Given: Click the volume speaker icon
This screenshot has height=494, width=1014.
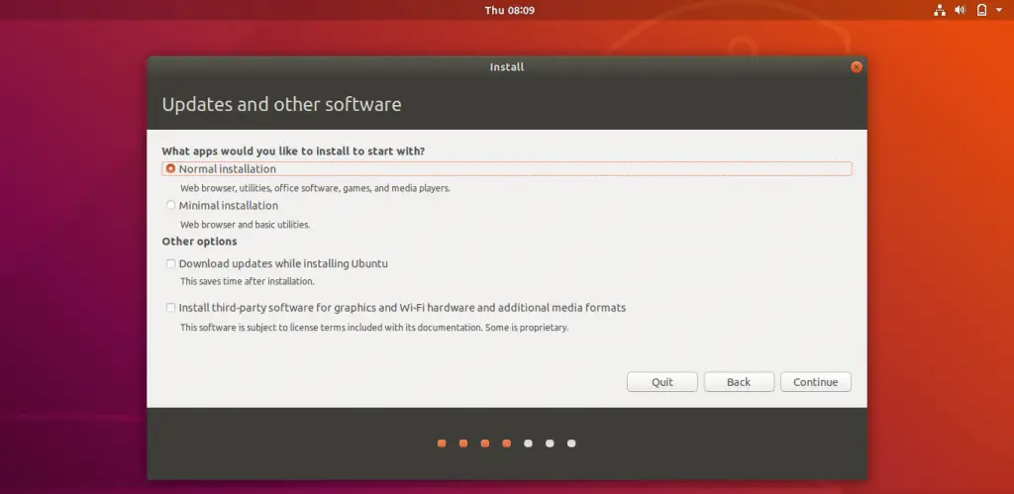Looking at the screenshot, I should coord(960,10).
